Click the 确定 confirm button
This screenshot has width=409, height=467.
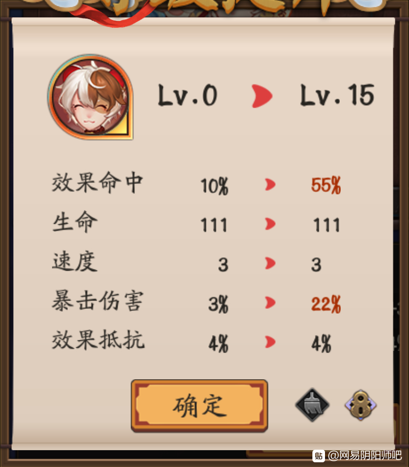point(200,406)
